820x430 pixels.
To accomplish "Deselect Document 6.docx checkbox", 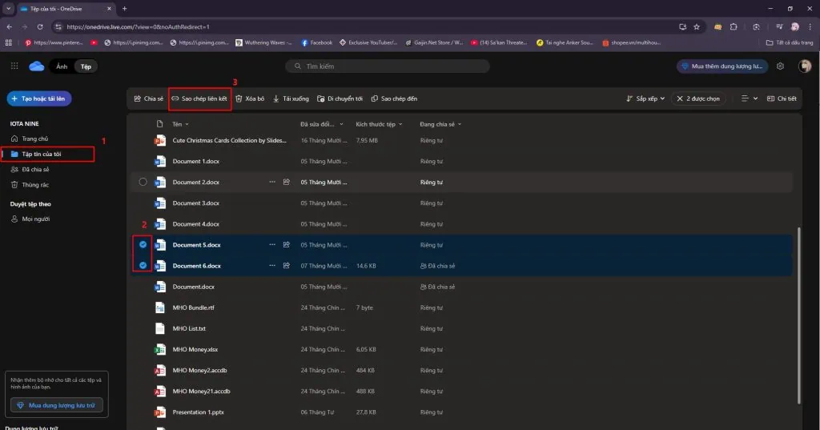I will coord(143,265).
